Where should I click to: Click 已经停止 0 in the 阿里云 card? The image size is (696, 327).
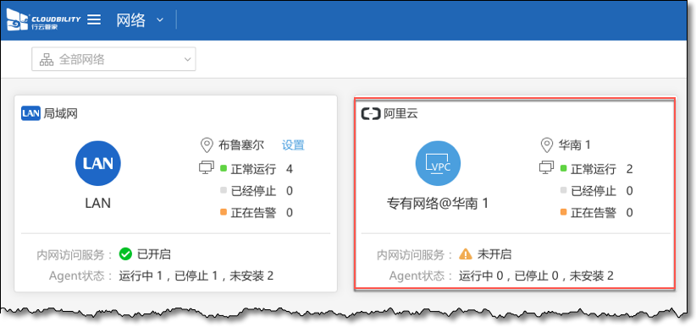point(597,191)
